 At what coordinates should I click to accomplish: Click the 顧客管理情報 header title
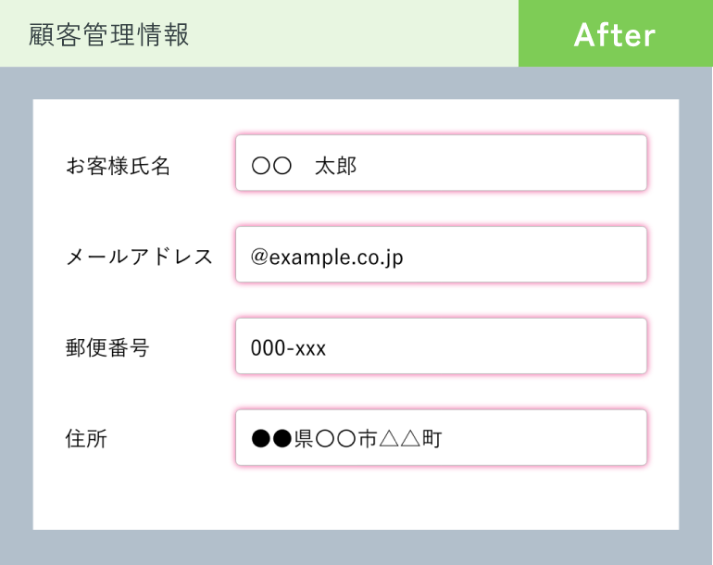point(109,34)
